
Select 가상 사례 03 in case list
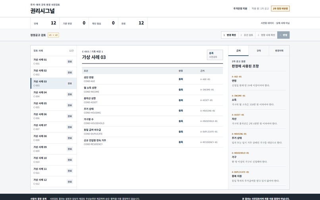click(x=54, y=83)
